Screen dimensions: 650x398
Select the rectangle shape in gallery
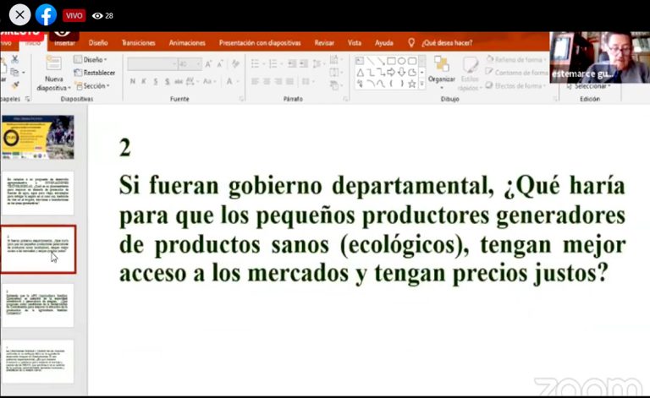tap(391, 61)
